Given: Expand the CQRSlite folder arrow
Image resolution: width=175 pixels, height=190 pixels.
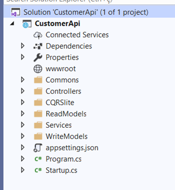Looking at the screenshot, I should (x=23, y=102).
